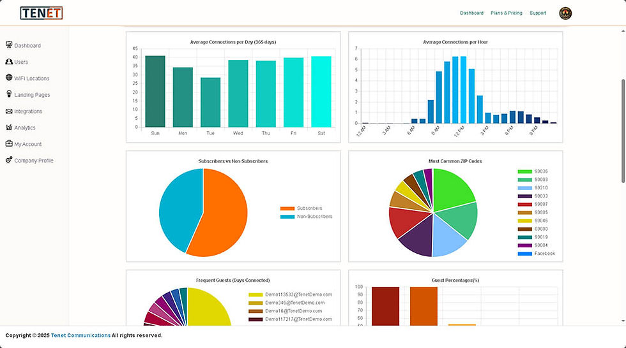Click the Analytics chart icon
Screen dimensions: 626x348
pyautogui.click(x=9, y=127)
